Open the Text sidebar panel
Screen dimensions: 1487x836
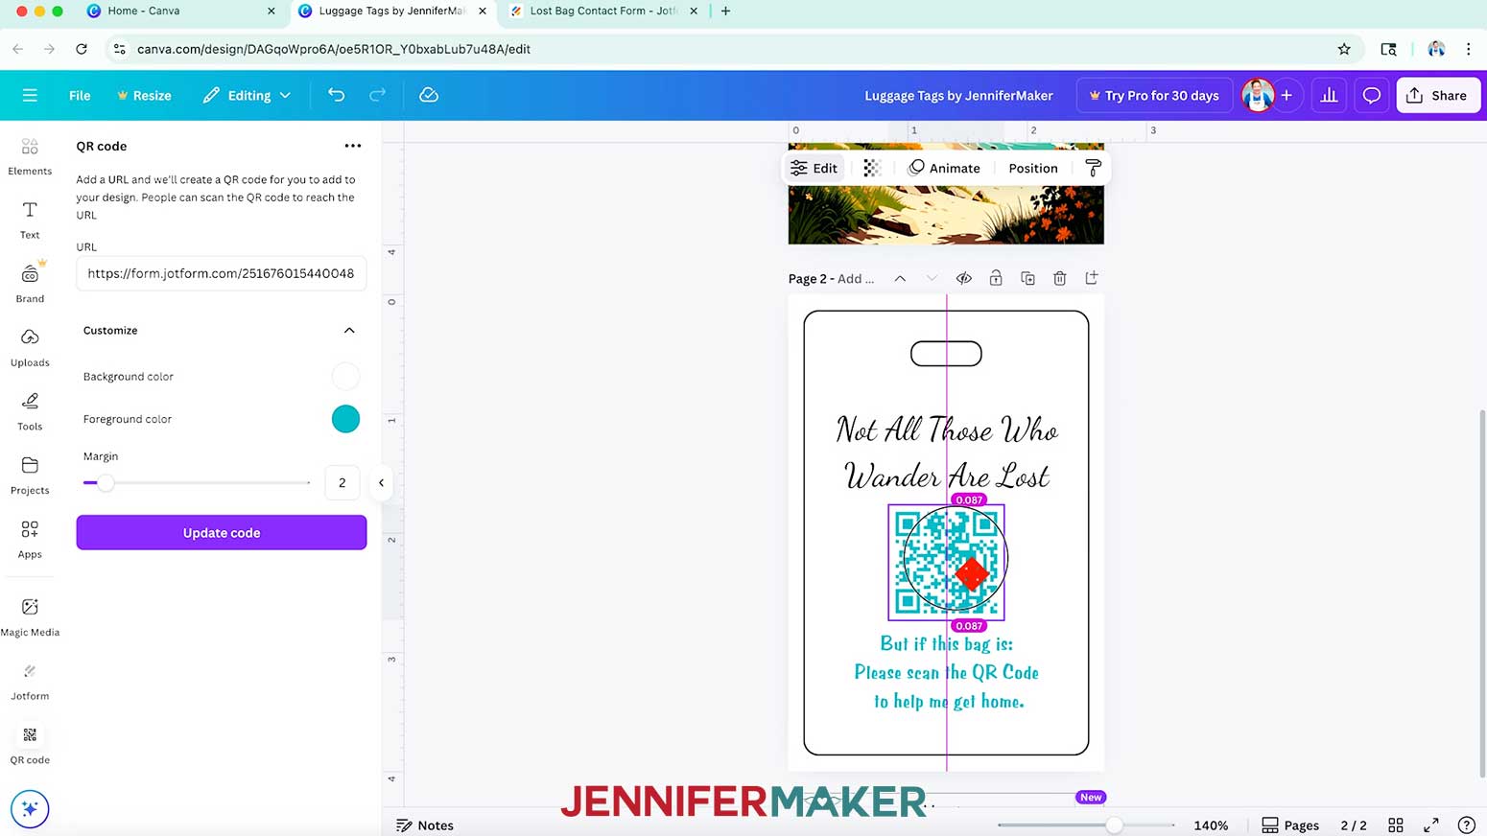[30, 220]
